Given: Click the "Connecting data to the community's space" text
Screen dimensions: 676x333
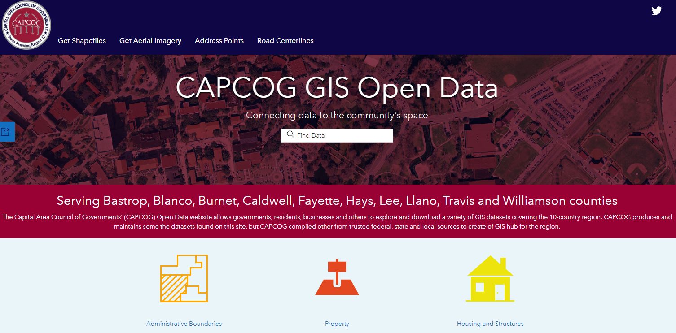Looking at the screenshot, I should (337, 116).
